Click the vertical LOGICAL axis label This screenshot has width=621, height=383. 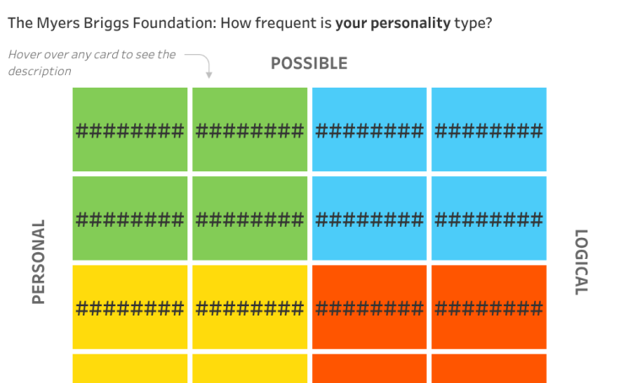pyautogui.click(x=581, y=262)
